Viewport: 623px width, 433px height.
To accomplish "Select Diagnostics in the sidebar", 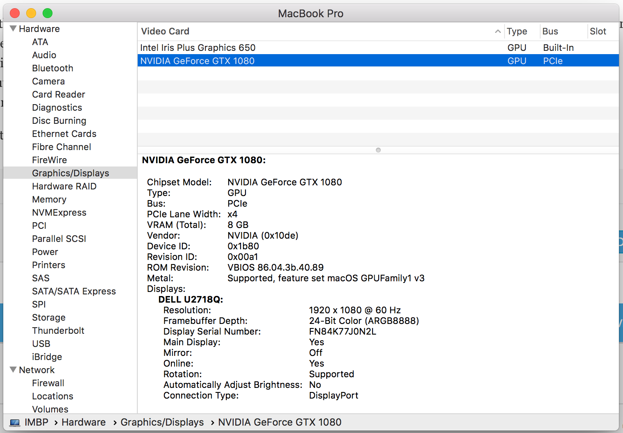I will (x=57, y=107).
